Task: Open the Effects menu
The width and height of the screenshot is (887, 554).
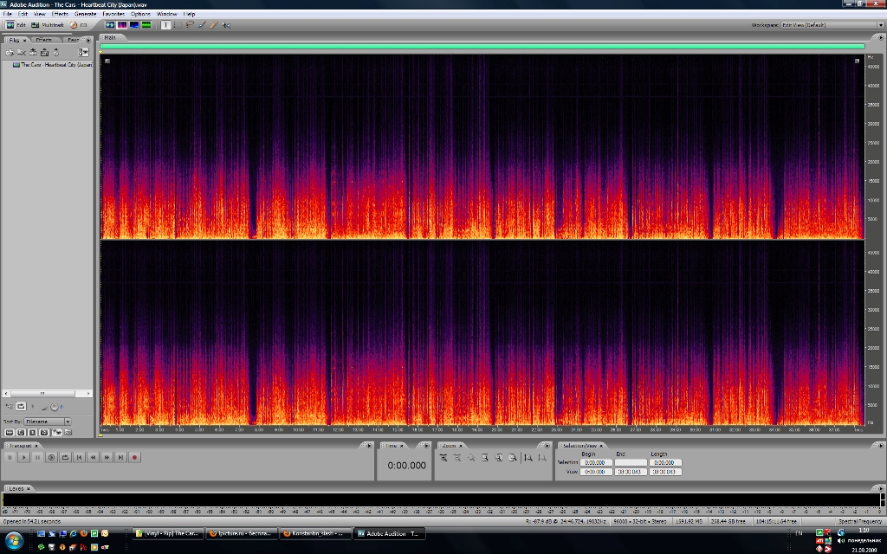Action: (x=60, y=14)
